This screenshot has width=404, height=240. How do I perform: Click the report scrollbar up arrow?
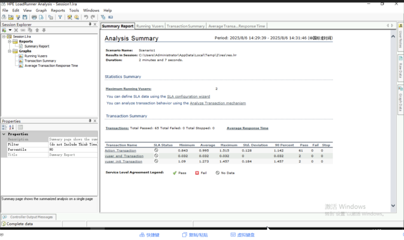tap(393, 36)
